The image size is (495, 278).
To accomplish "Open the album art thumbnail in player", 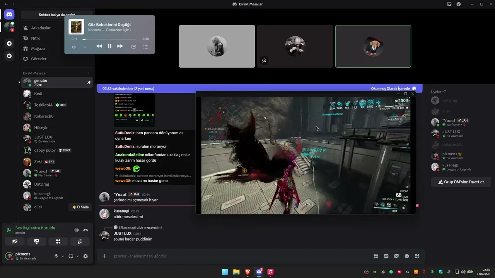I will 76,27.
